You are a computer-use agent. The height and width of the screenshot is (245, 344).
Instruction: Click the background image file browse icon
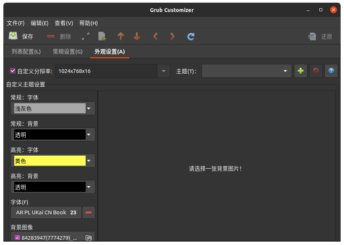pyautogui.click(x=89, y=238)
